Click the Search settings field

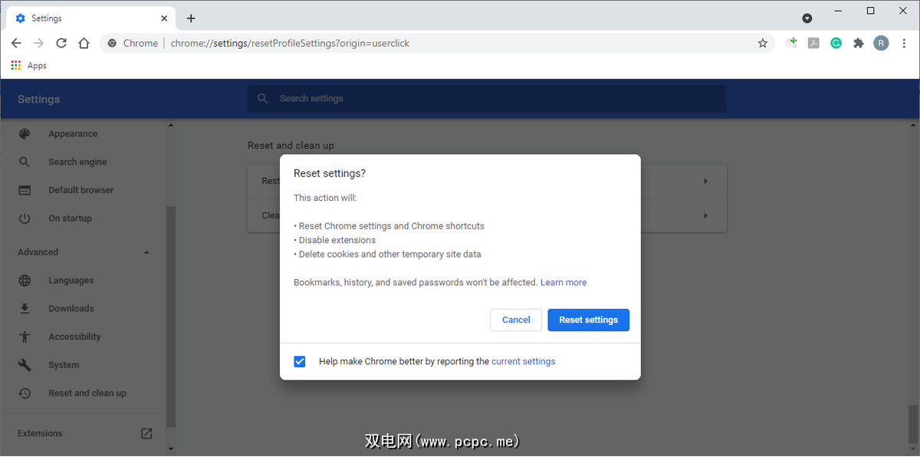[487, 98]
